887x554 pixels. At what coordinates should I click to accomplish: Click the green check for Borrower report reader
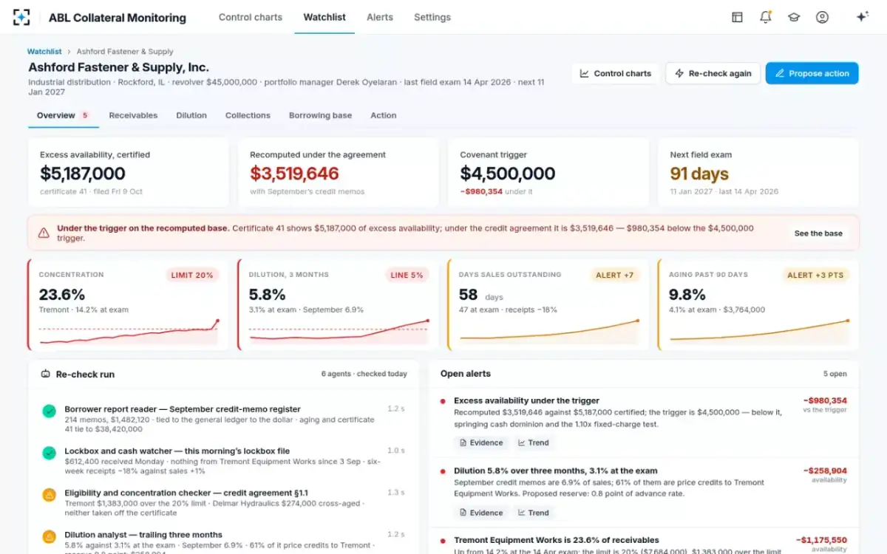tap(49, 411)
